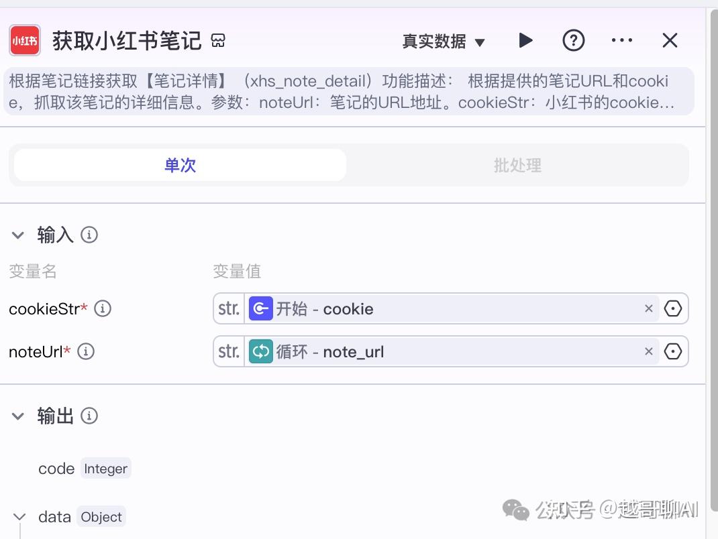Show info tooltip next to 输入
This screenshot has height=539, width=718.
pos(89,235)
